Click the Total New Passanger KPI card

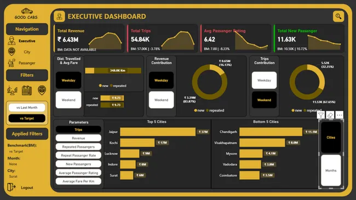click(x=309, y=38)
